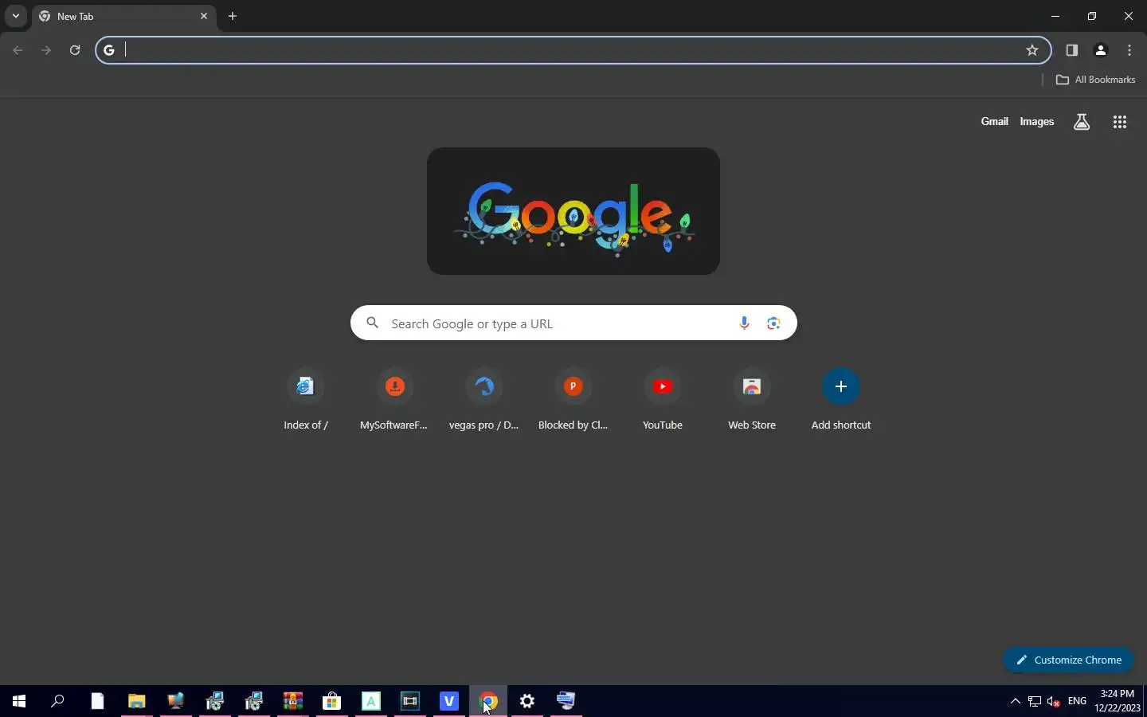Screen dimensions: 1147x717
Task: Open Settings gear in taskbar
Action: click(x=527, y=701)
